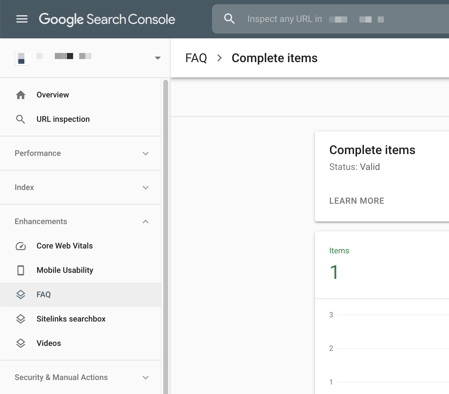Open the Videos report
The image size is (449, 394).
80,343
